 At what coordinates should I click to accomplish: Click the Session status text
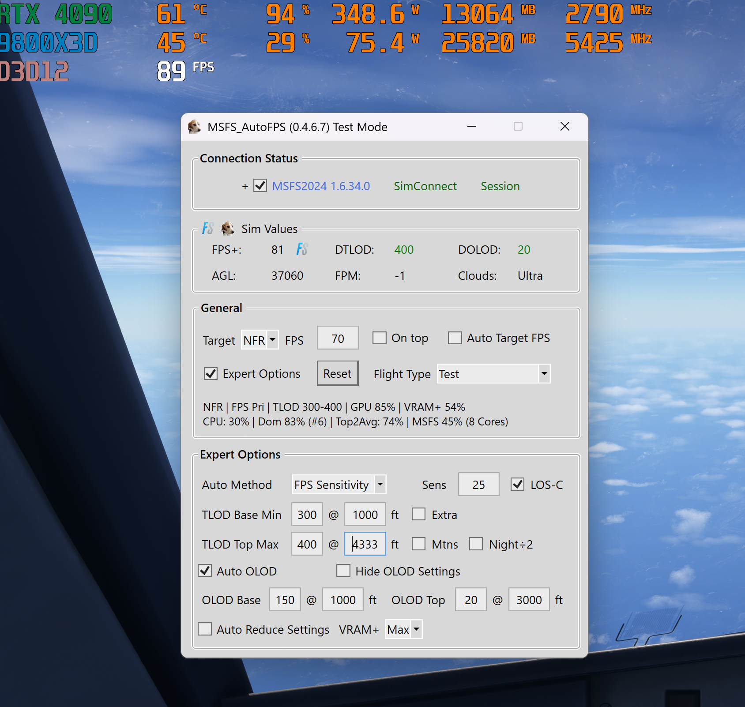pos(500,186)
